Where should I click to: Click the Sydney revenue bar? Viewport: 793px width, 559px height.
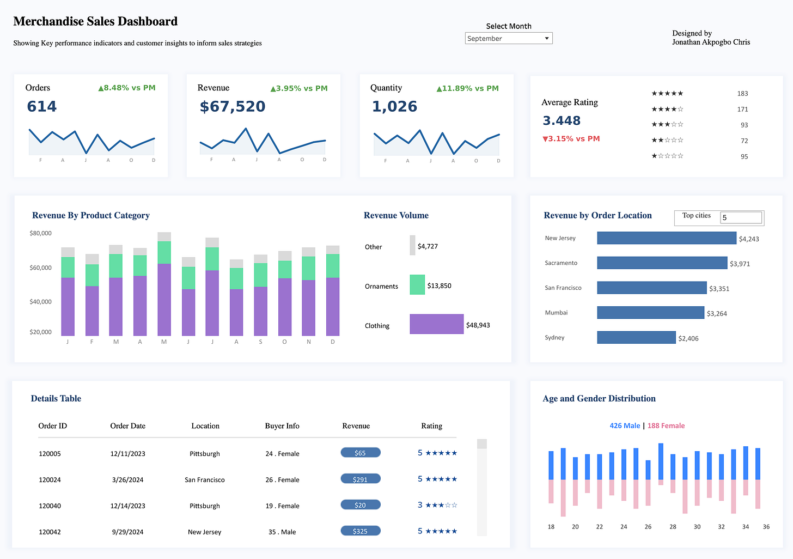[x=636, y=337]
